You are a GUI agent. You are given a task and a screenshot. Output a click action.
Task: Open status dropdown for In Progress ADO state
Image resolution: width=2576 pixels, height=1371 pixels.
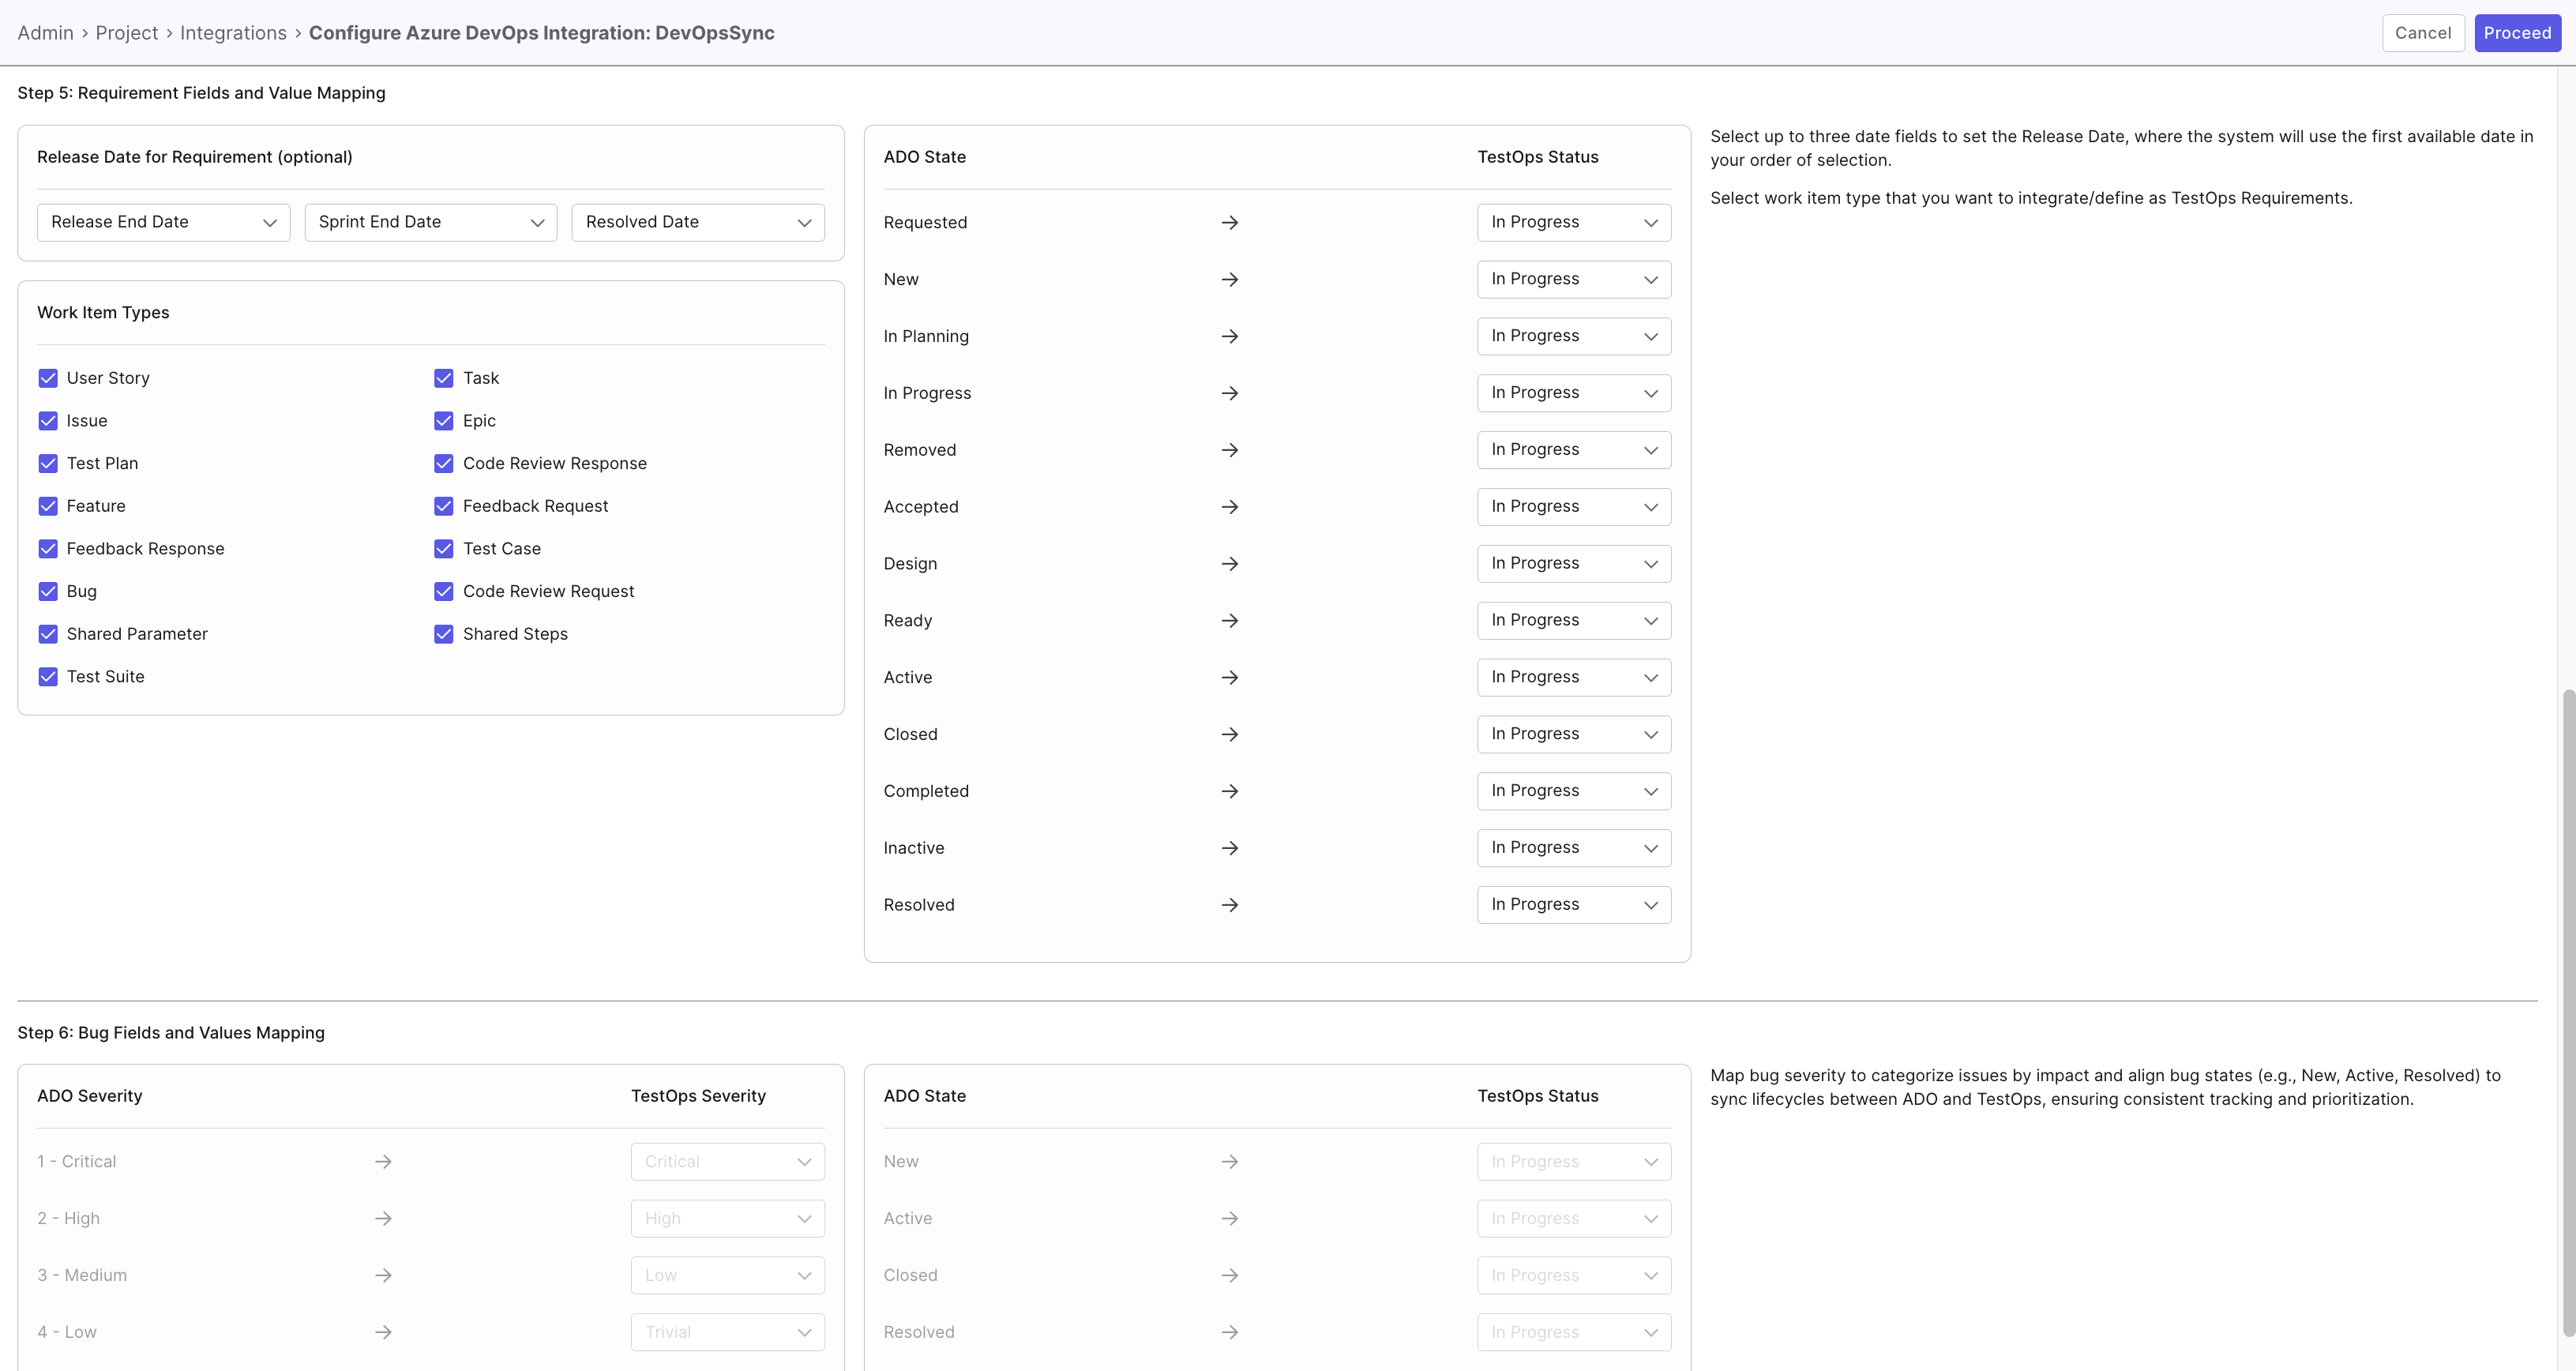coord(1574,393)
